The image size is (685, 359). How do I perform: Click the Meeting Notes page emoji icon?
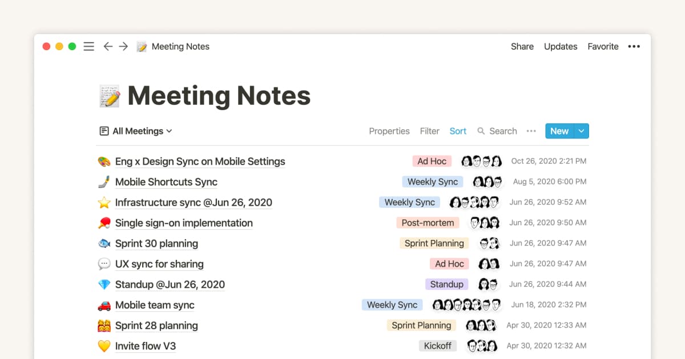(107, 95)
